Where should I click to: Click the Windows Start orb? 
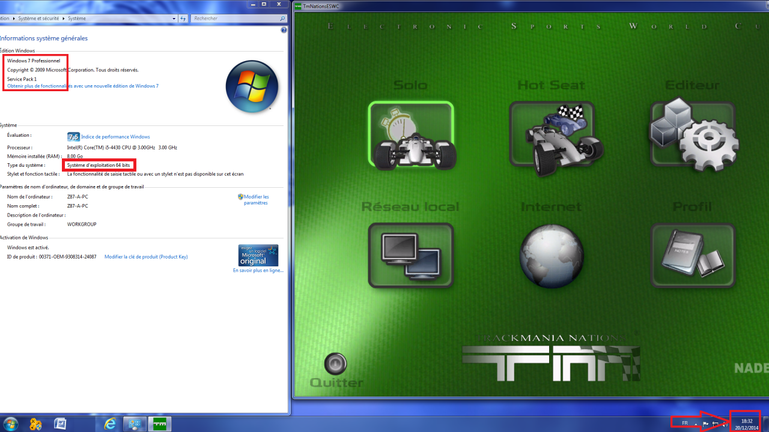tap(11, 424)
